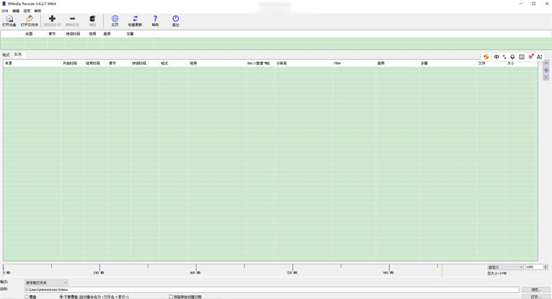The width and height of the screenshot is (552, 299).
Task: Open the 文件 (File) menu
Action: pos(5,11)
